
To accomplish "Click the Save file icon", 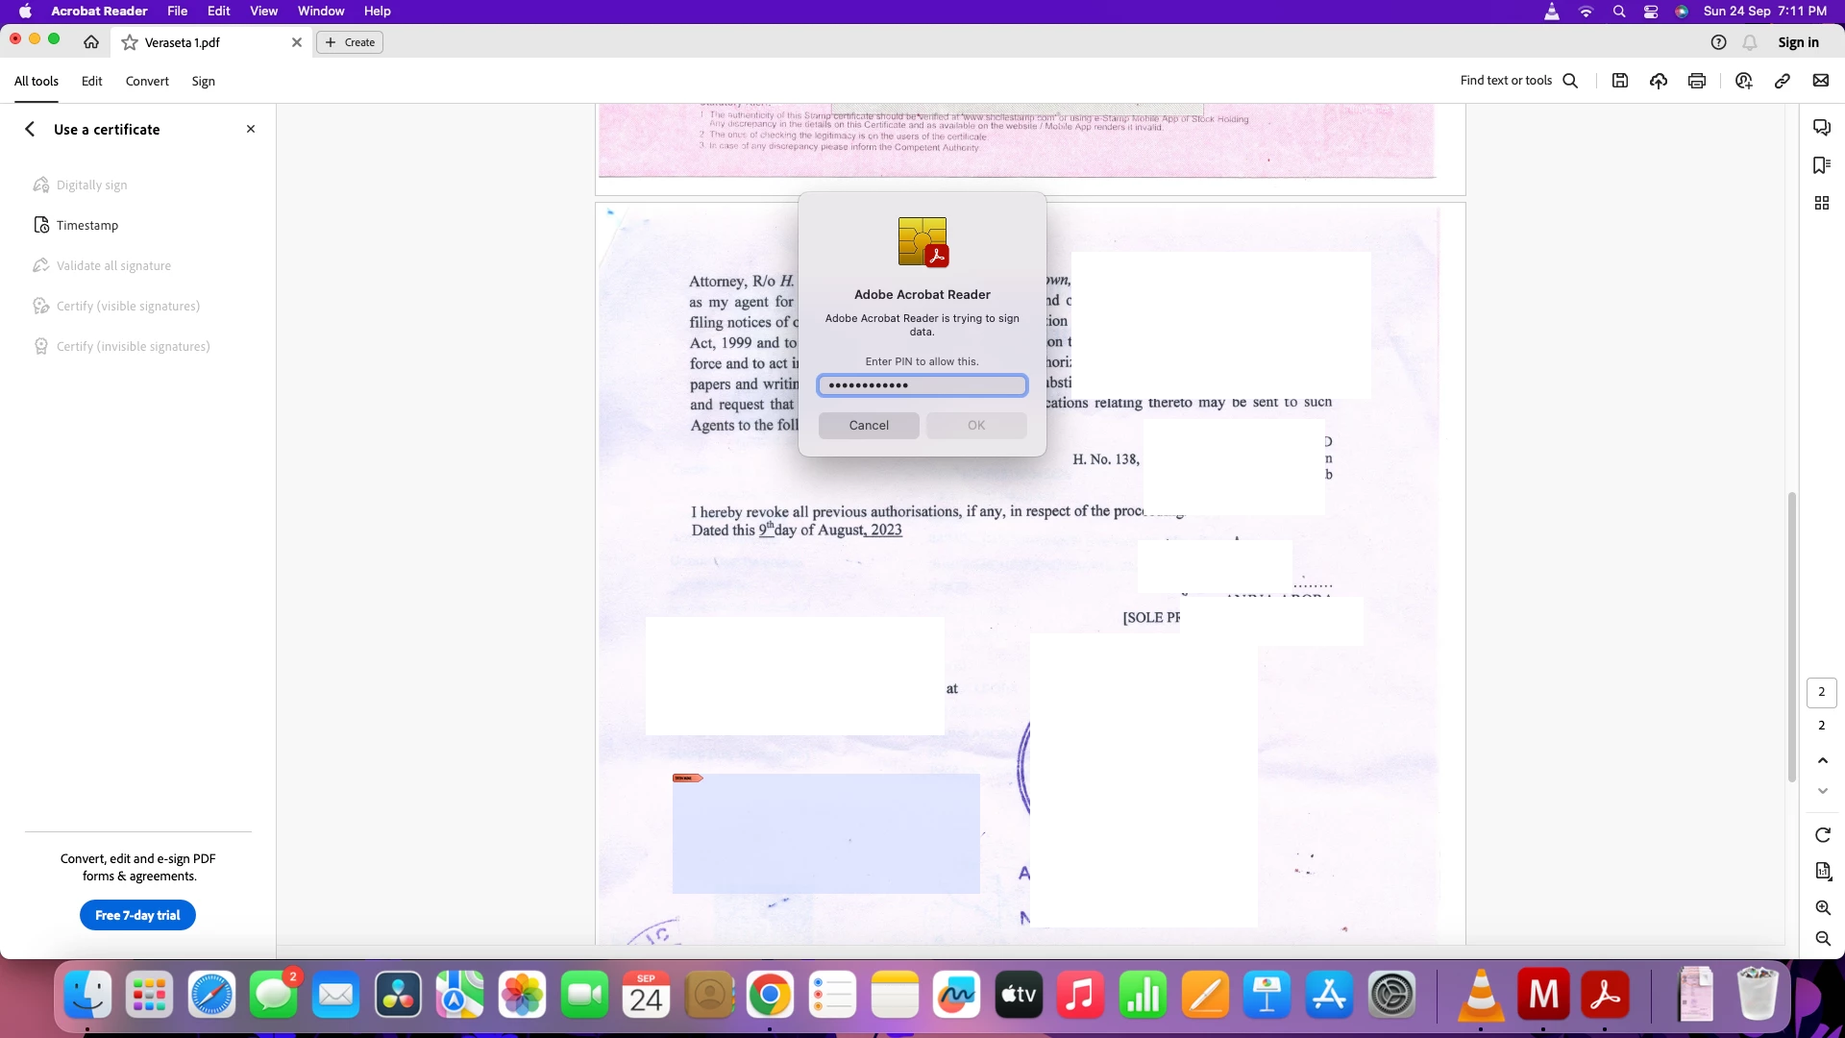I will tap(1620, 81).
